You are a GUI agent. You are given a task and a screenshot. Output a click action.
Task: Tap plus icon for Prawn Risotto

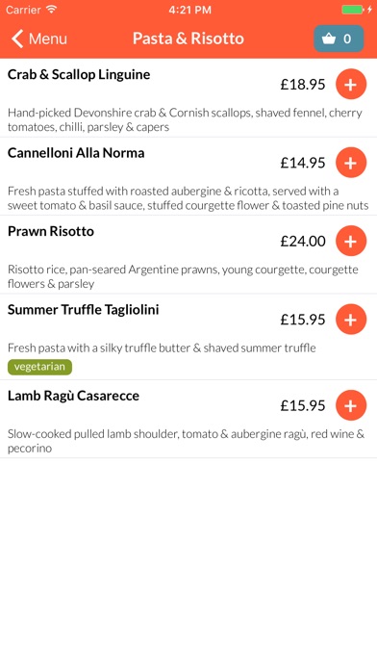tap(351, 241)
